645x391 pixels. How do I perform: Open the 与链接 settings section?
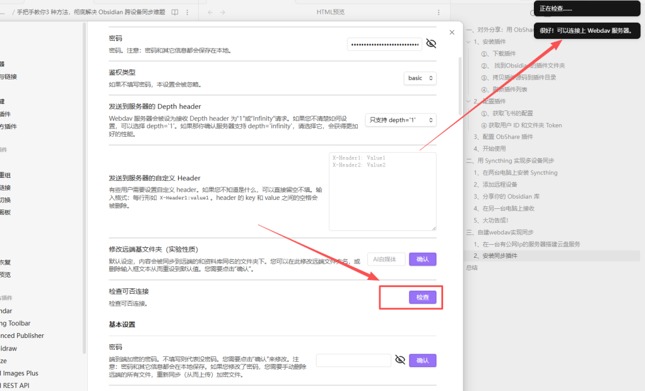tap(8, 77)
